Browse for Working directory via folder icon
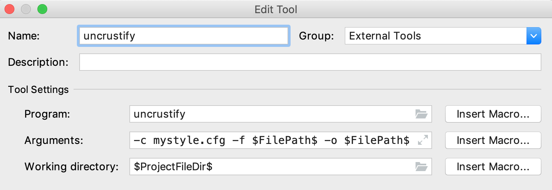Screen dimensions: 552x190 pos(421,167)
